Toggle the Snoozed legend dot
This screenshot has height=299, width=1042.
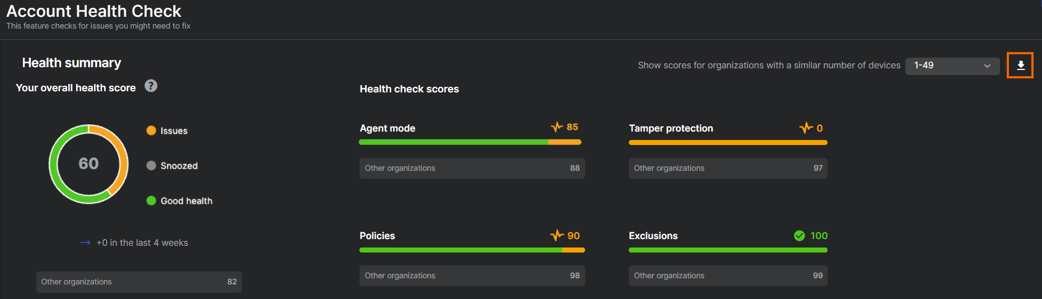coord(151,166)
